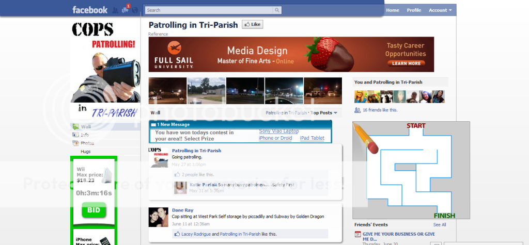The height and width of the screenshot is (245, 529).
Task: Click friends icon beside 16 friends
Action: (x=357, y=110)
